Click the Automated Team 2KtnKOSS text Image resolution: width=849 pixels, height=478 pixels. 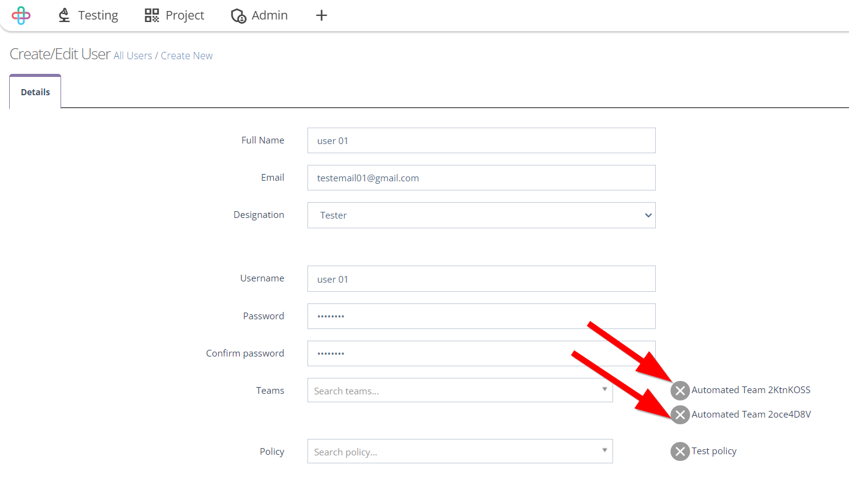(x=751, y=389)
